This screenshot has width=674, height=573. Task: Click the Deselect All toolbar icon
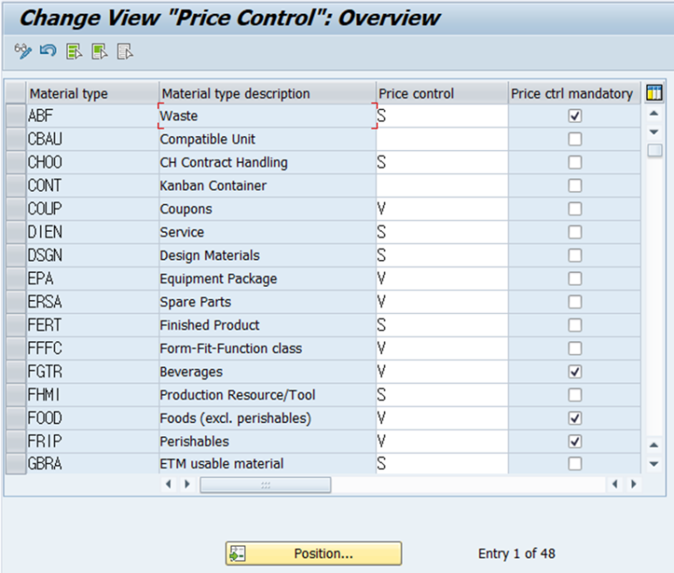[125, 51]
